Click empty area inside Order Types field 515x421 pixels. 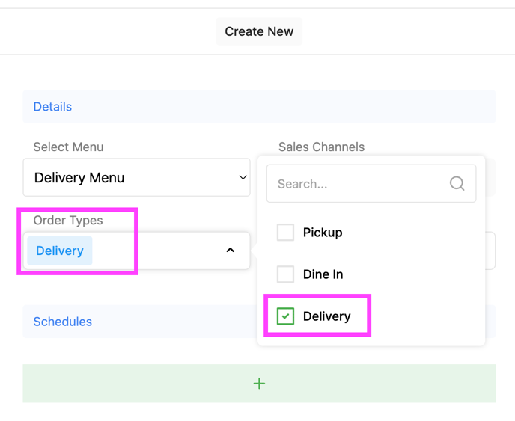157,251
